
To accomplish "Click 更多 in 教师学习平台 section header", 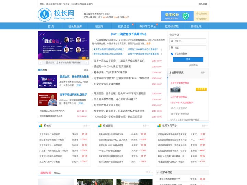I will 205,126.
